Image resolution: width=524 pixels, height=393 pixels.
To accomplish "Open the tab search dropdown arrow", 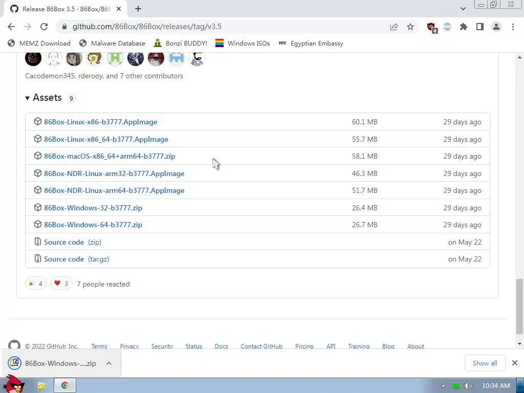I will (x=463, y=9).
